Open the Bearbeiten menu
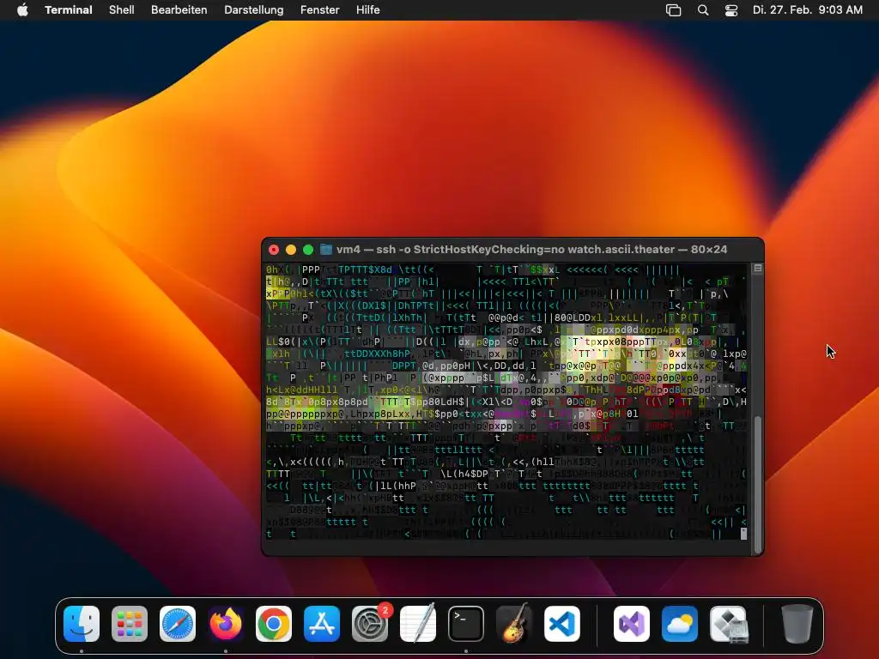Viewport: 879px width, 659px height. [179, 10]
